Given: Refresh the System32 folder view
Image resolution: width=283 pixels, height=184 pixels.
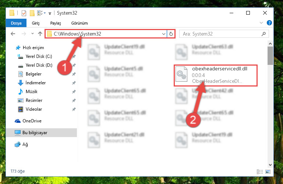Looking at the screenshot, I should click(x=171, y=34).
